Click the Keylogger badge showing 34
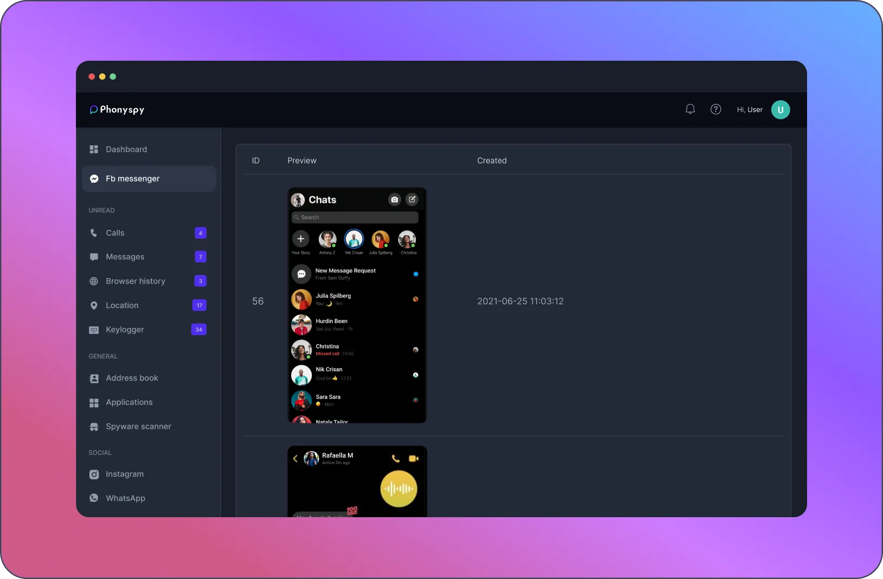Image resolution: width=883 pixels, height=579 pixels. tap(199, 330)
